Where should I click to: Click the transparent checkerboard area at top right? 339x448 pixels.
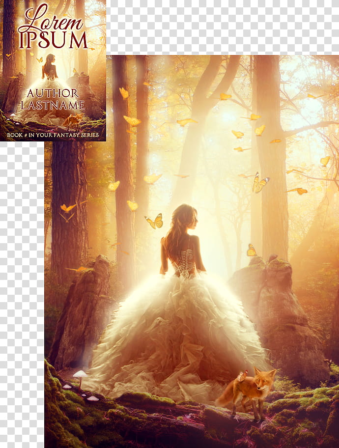click(221, 27)
